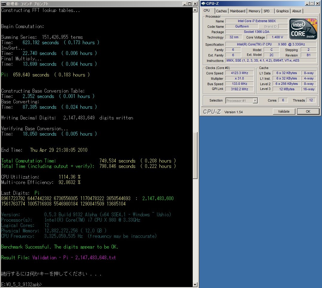Viewport: 322px width, 288px height.
Task: Click the console scrollbar down arrow
Action: 195,285
